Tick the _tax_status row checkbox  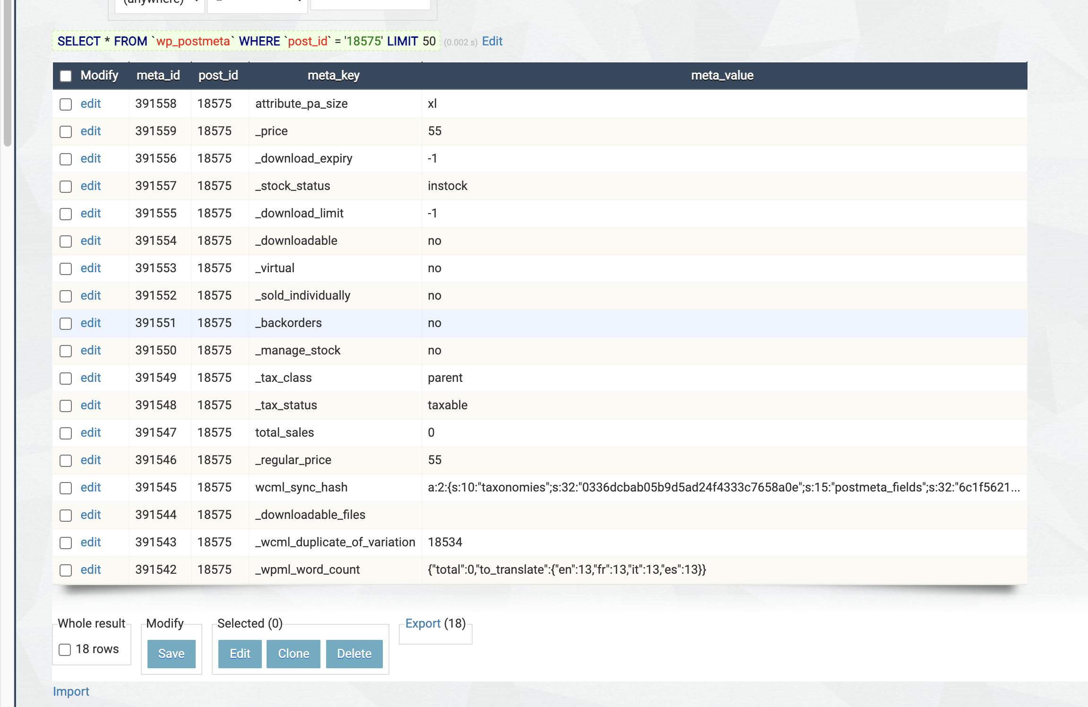pyautogui.click(x=66, y=406)
